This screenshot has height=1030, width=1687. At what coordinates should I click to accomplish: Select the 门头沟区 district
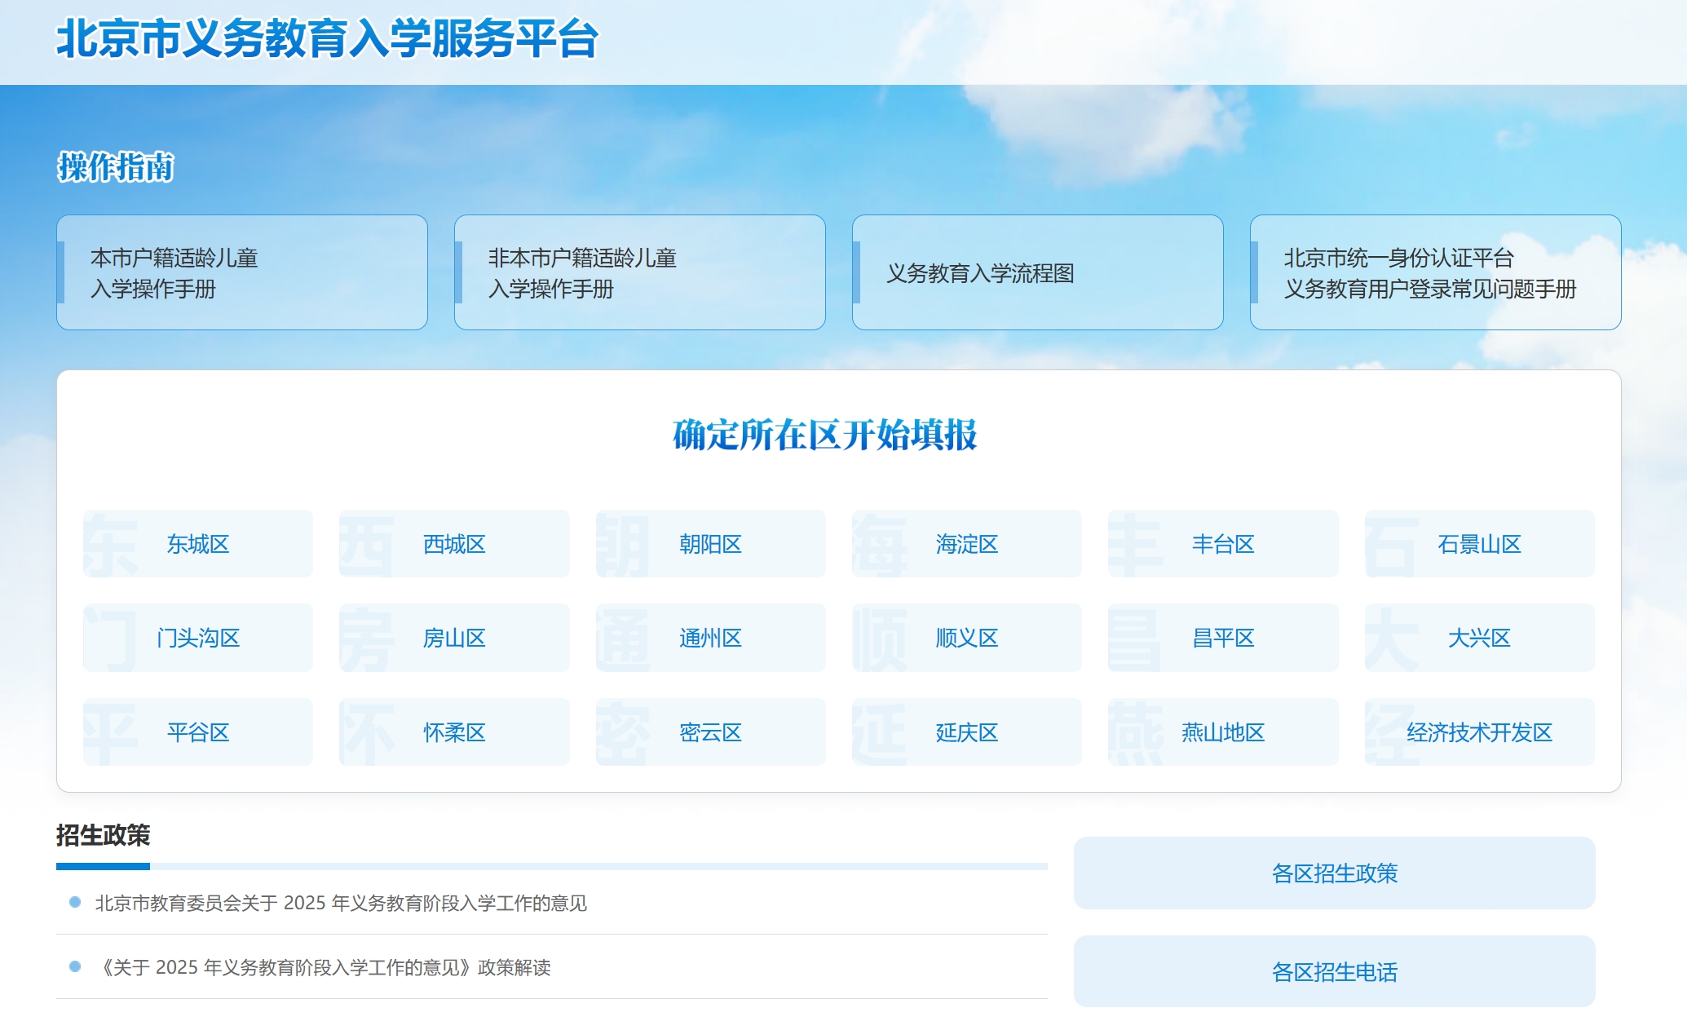click(198, 638)
